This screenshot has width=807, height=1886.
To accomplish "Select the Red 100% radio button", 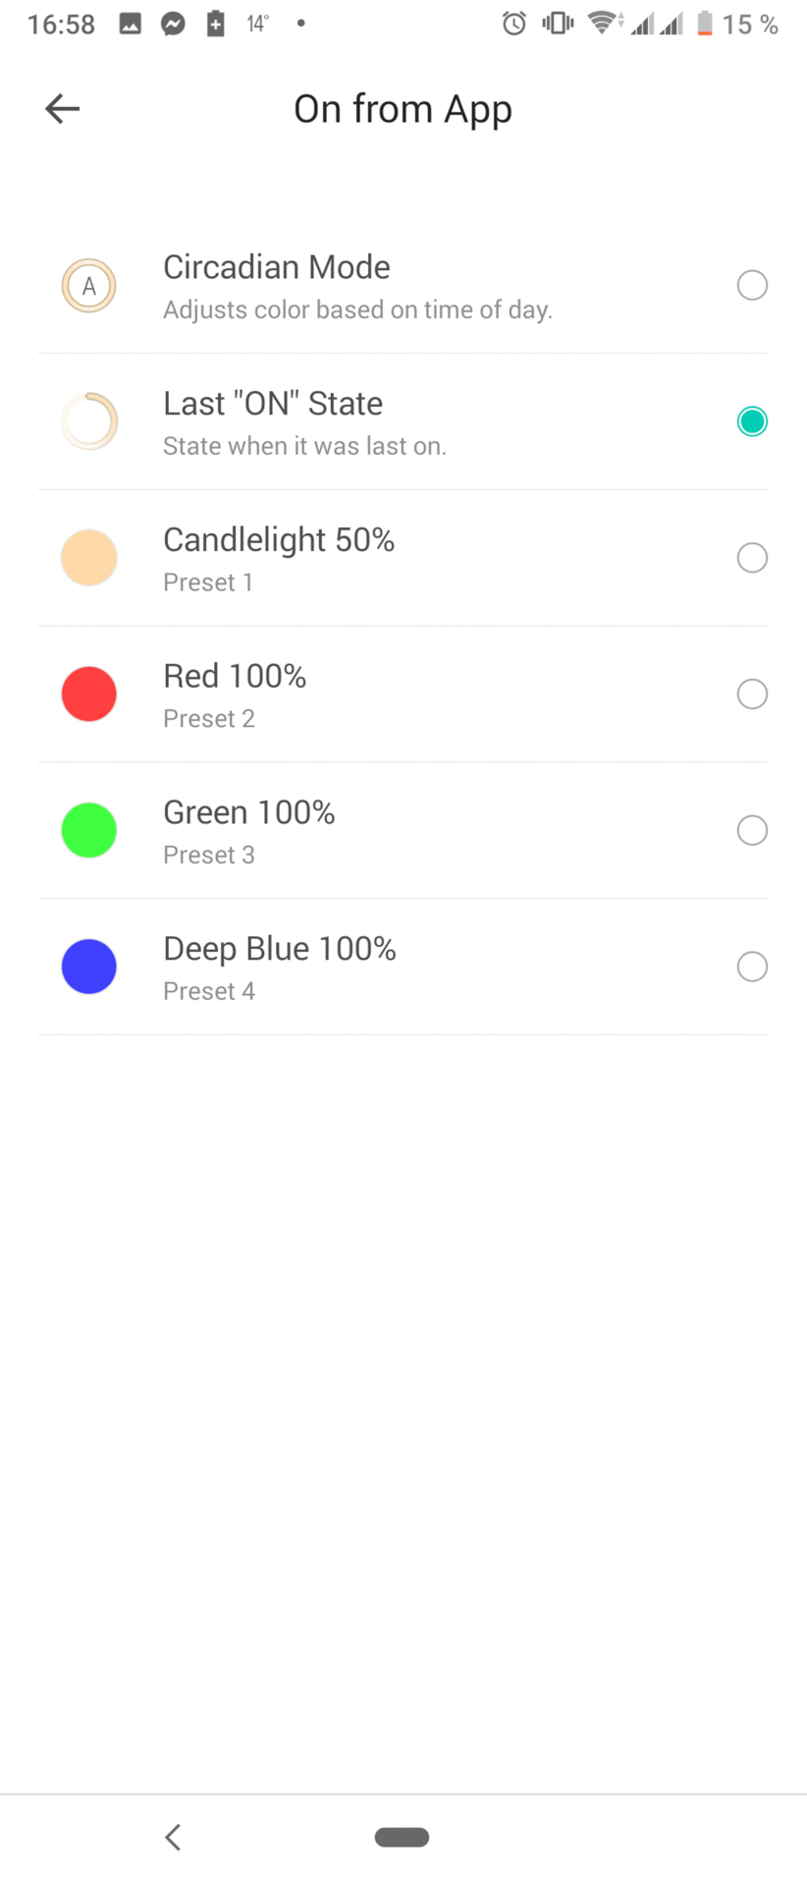I will (752, 694).
